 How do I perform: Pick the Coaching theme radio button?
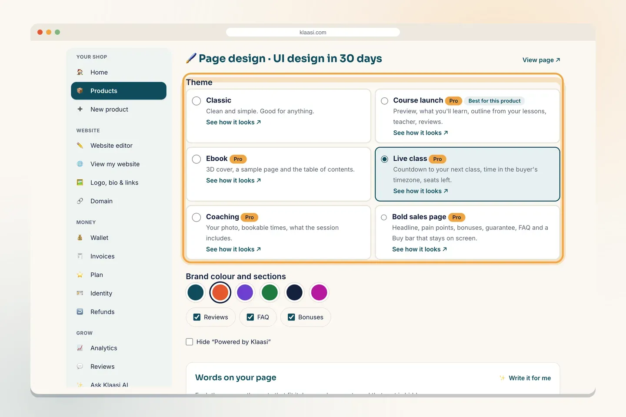(196, 217)
